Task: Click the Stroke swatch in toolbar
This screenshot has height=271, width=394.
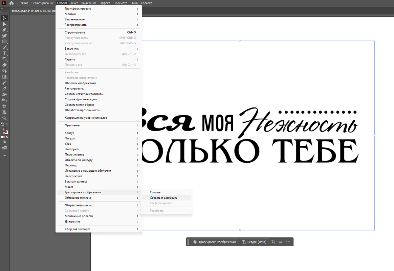Action: click(x=6, y=133)
